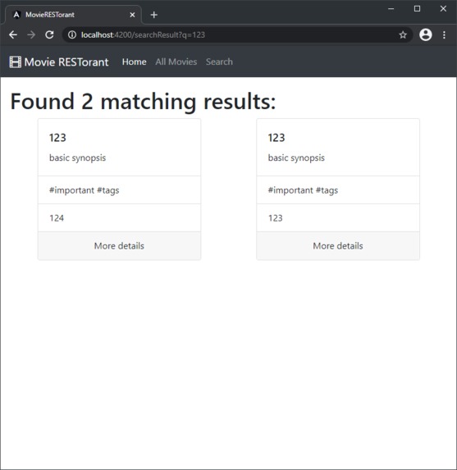Click the browser back arrow
The image size is (457, 470).
coord(13,34)
